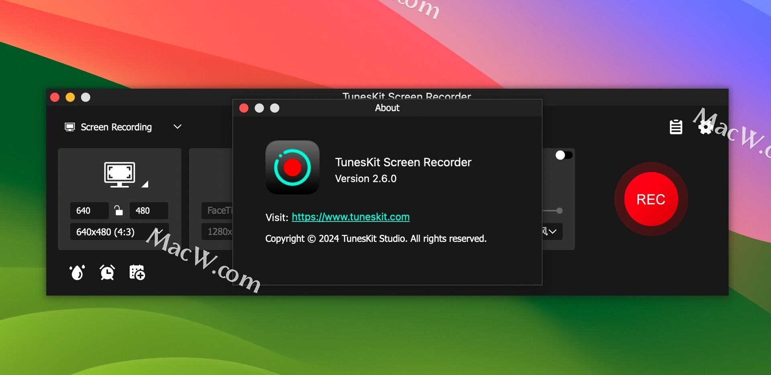
Task: Expand capture area options triangle
Action: tap(145, 184)
